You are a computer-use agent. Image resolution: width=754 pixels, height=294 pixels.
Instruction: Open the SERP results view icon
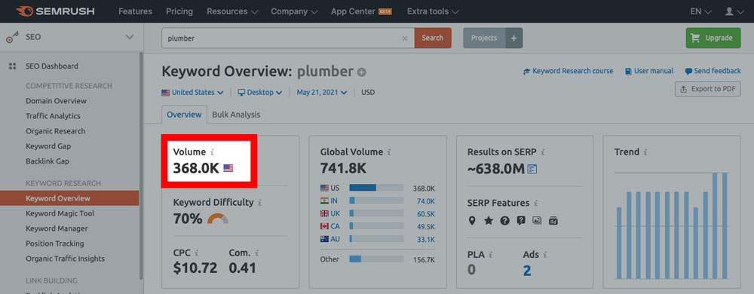(532, 169)
